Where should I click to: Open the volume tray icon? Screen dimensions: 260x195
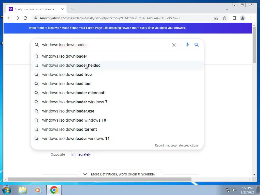[x=234, y=190]
